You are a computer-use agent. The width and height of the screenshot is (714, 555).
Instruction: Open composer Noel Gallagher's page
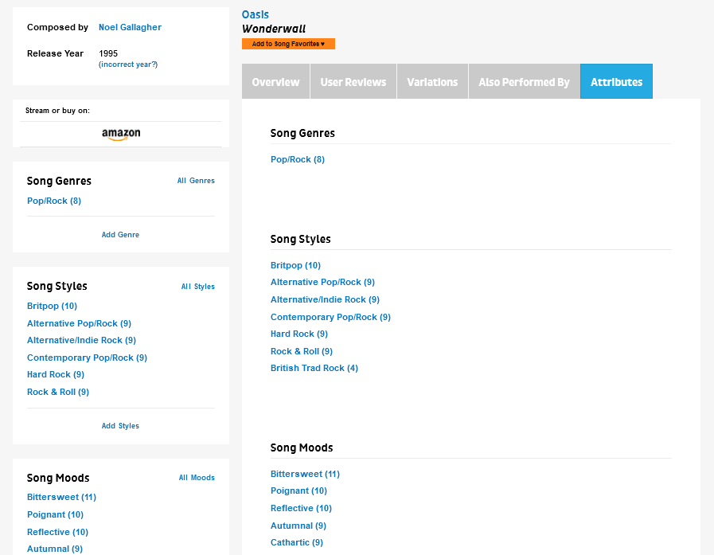(x=130, y=27)
